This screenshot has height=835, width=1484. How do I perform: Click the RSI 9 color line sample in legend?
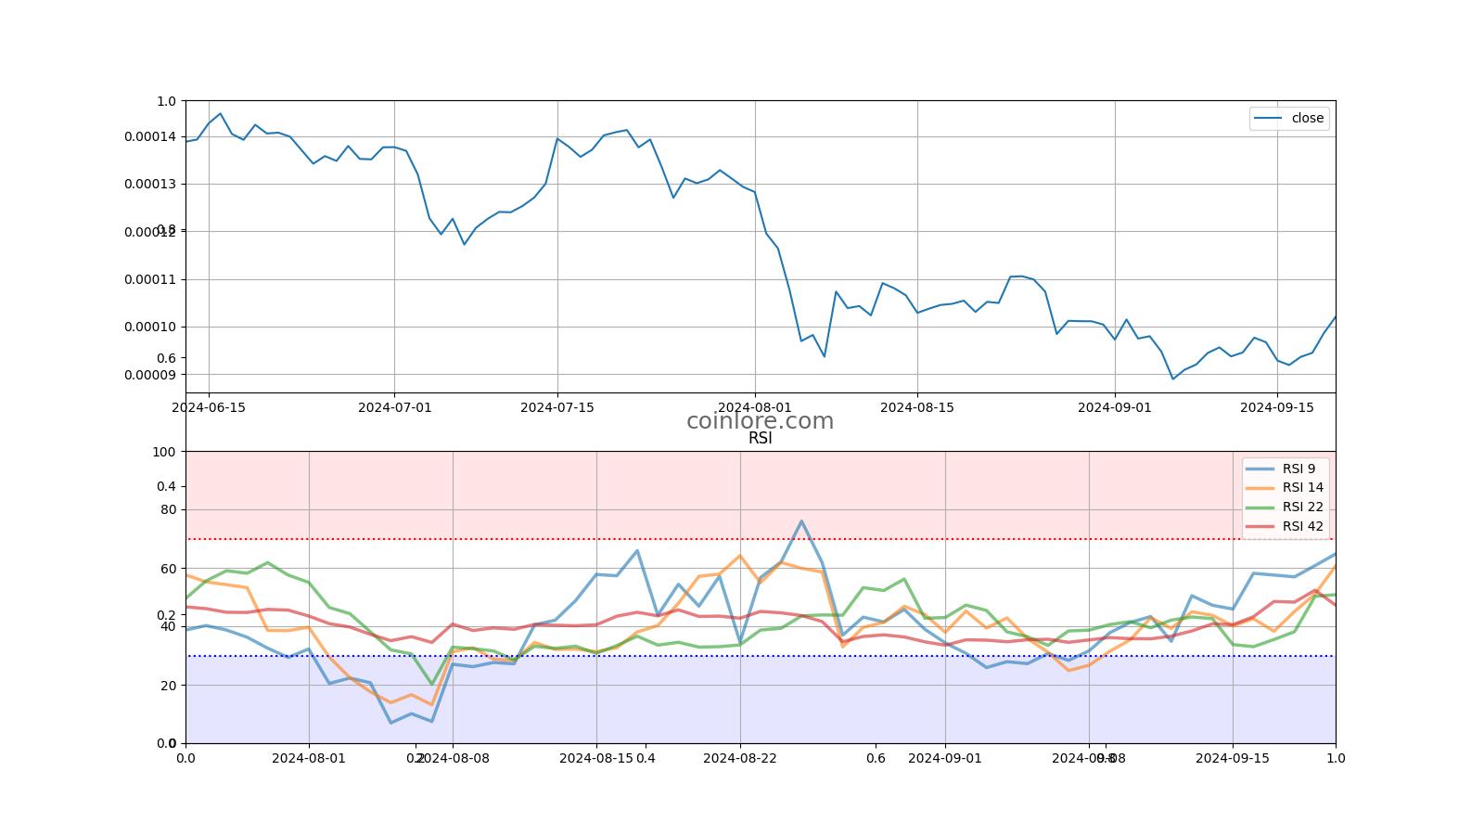pos(1261,469)
